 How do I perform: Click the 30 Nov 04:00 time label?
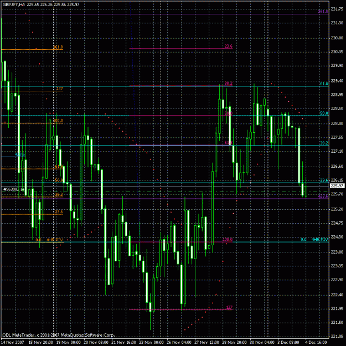[x=262, y=343]
